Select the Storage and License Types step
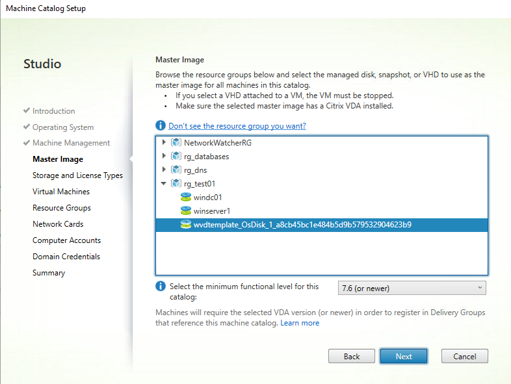The image size is (511, 384). (77, 175)
